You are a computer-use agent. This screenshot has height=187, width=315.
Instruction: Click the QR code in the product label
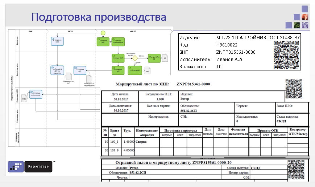click(x=286, y=54)
